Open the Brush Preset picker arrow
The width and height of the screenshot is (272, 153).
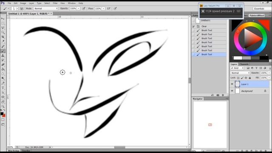pos(17,8)
